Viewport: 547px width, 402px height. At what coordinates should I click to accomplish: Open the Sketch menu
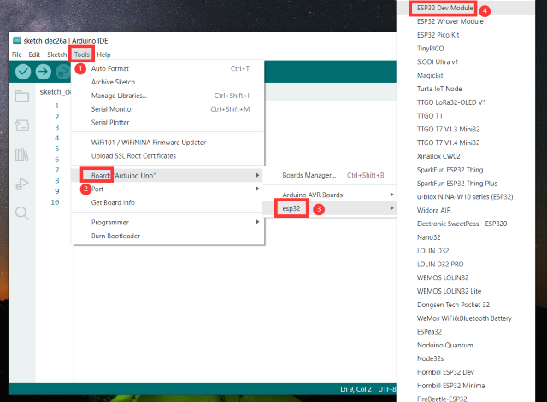click(57, 55)
